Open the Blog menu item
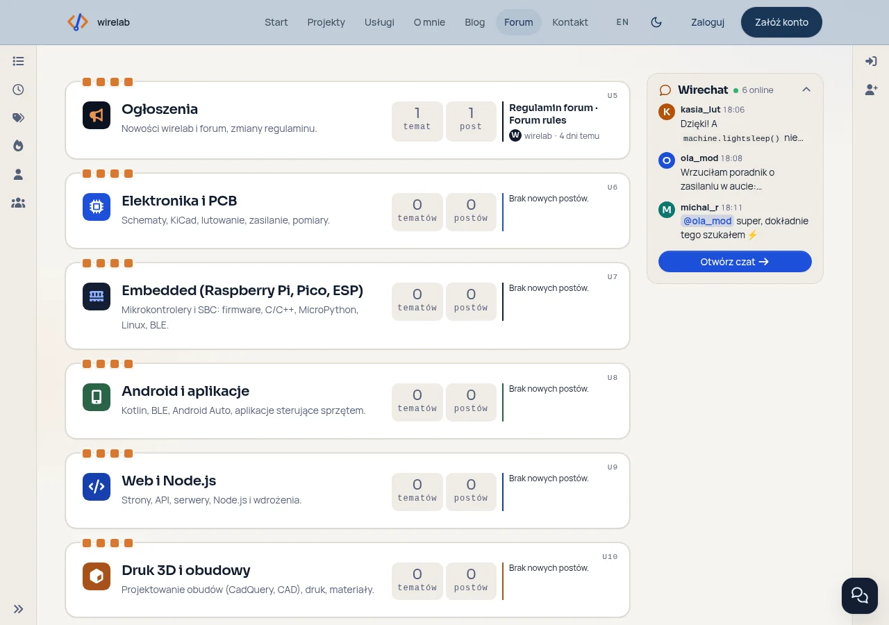This screenshot has height=625, width=889. (x=475, y=22)
